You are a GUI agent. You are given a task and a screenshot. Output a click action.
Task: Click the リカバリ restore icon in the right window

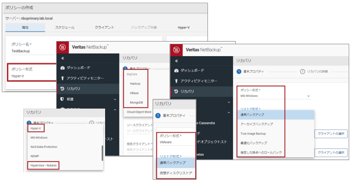[x=176, y=91]
